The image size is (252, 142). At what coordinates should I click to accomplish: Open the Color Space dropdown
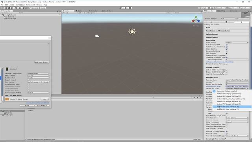tap(237, 43)
